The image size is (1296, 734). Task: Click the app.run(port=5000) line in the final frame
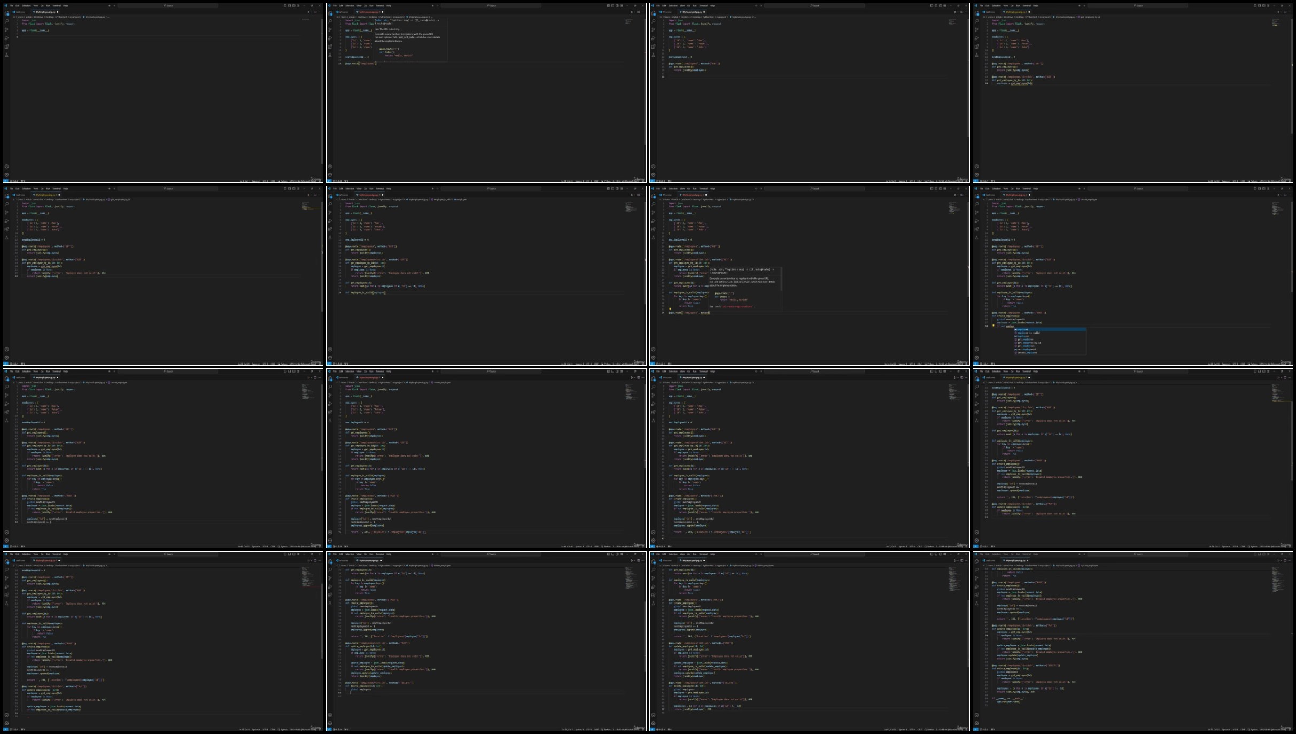click(x=1009, y=701)
